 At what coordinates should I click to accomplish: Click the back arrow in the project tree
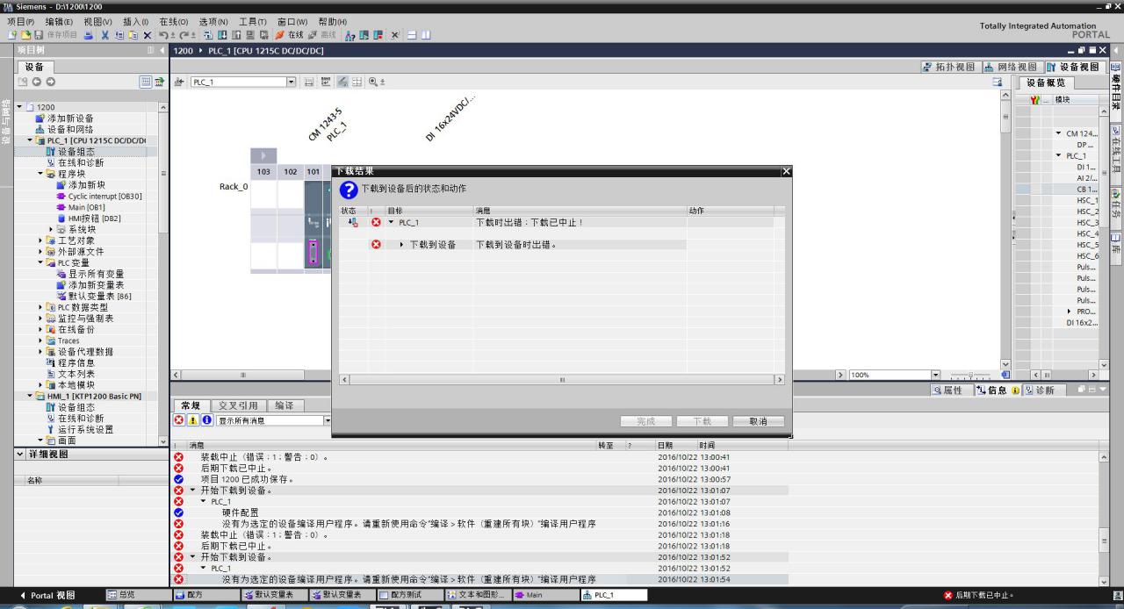38,82
